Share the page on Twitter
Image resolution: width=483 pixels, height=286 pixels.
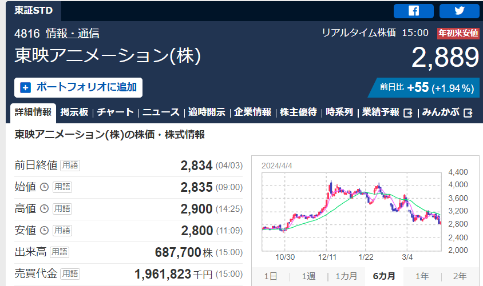point(460,11)
